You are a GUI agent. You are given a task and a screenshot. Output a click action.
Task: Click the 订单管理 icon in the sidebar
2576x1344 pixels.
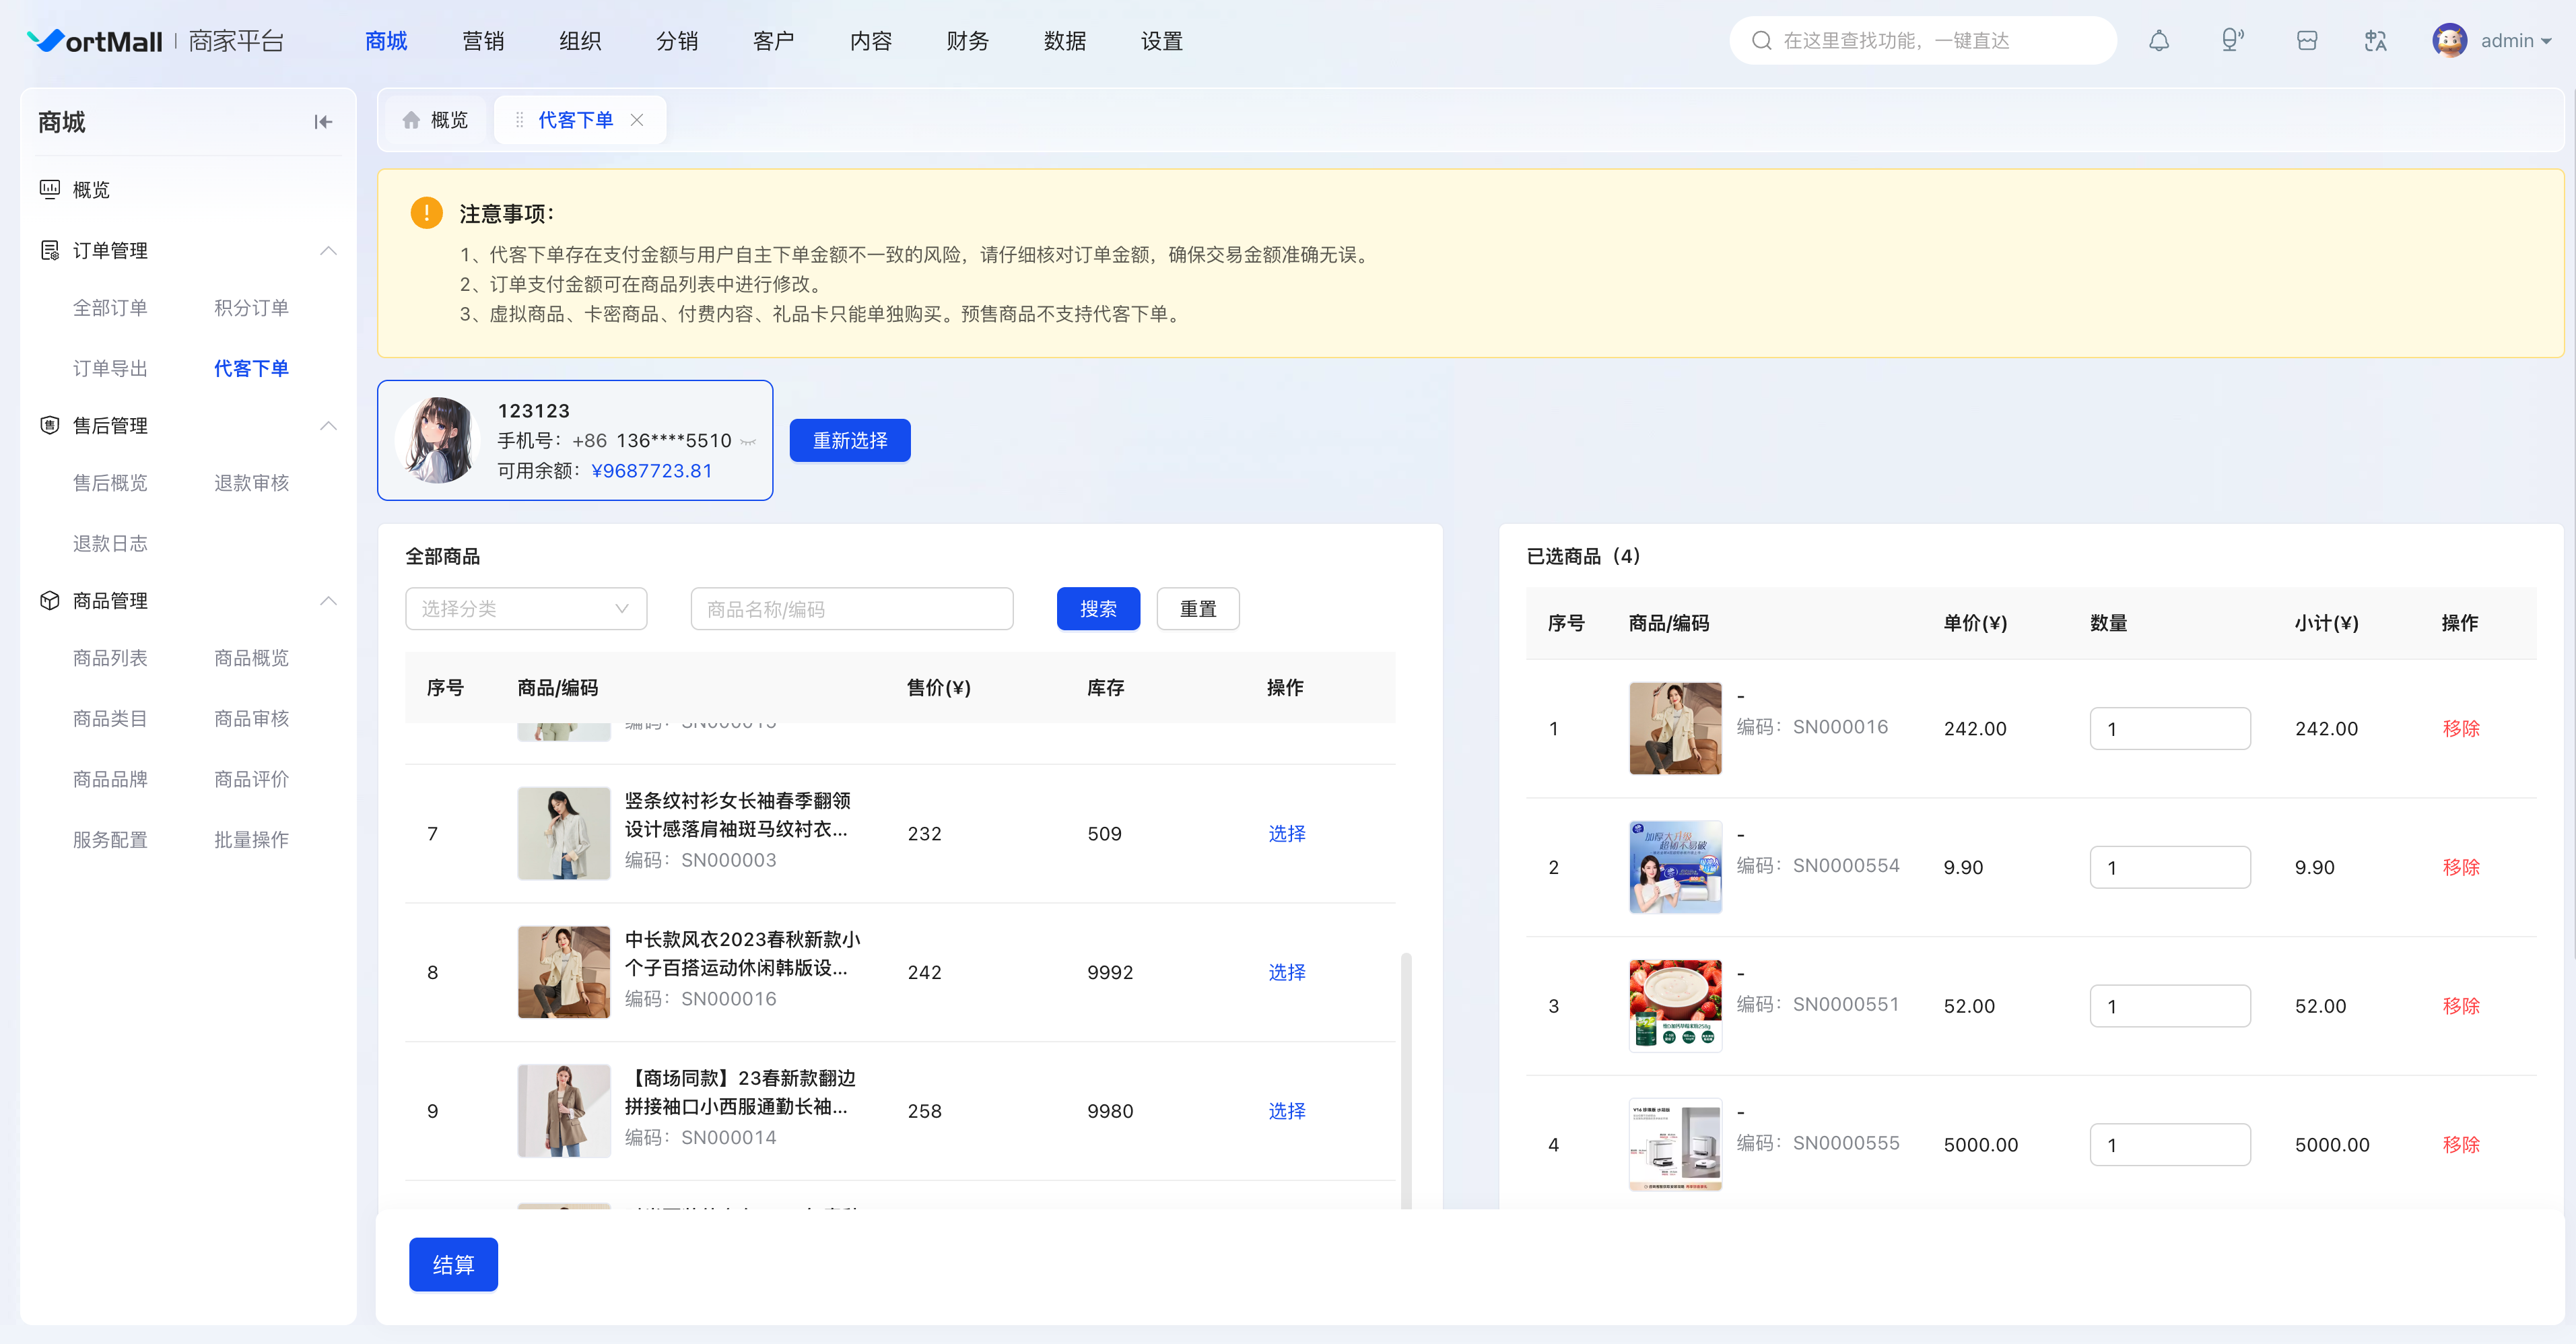49,250
